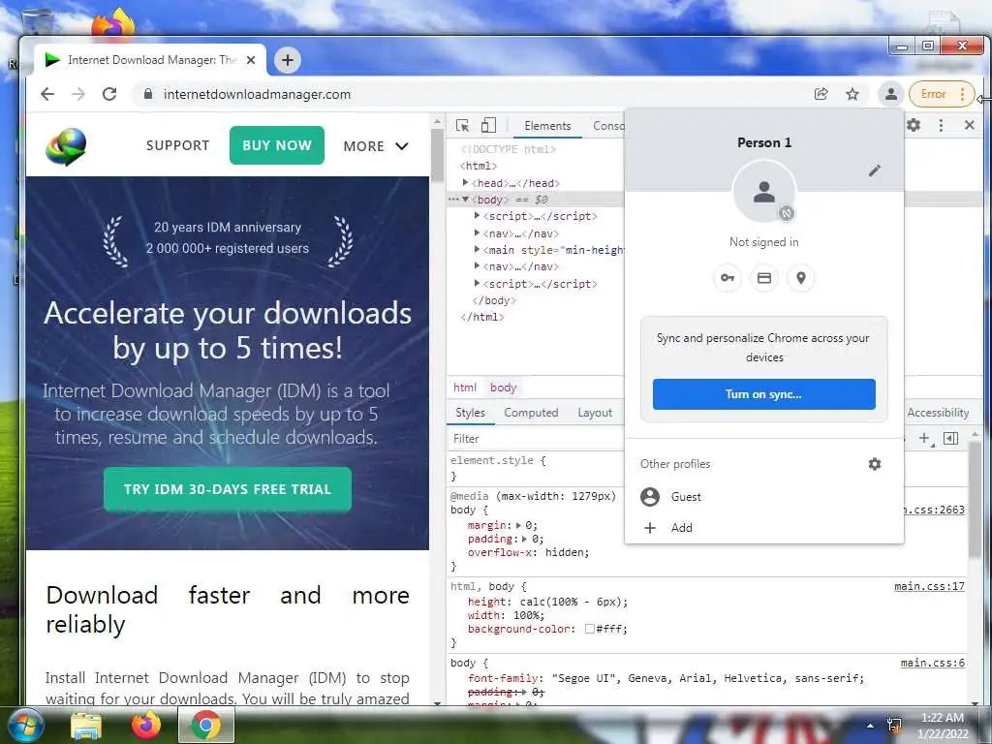
Task: Open Windows Explorer from the taskbar
Action: [x=86, y=726]
